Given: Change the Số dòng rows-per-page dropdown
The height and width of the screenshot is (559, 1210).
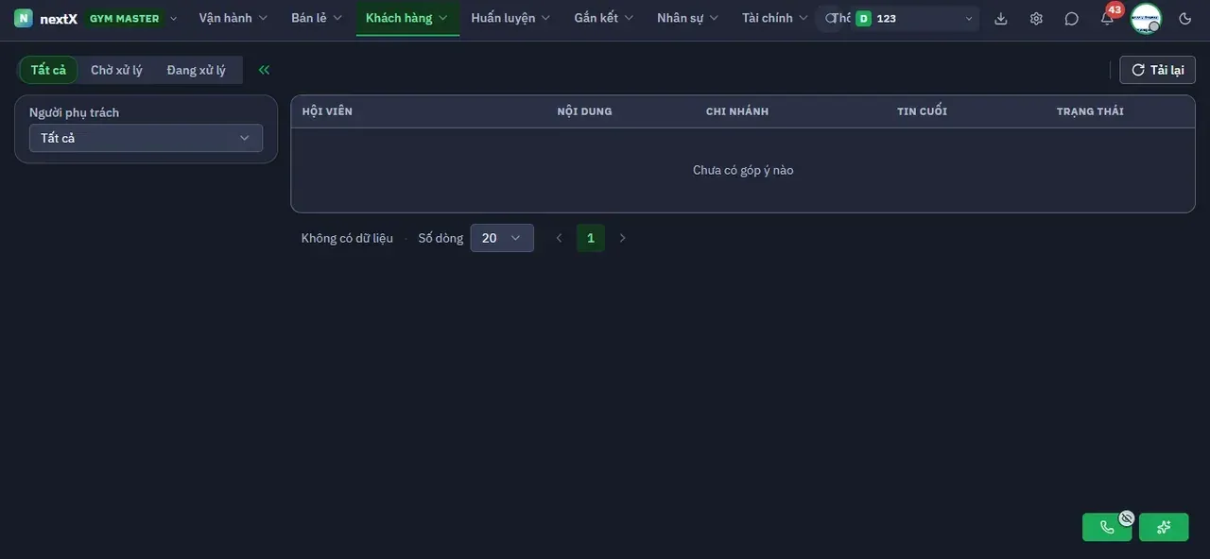Looking at the screenshot, I should tap(502, 238).
